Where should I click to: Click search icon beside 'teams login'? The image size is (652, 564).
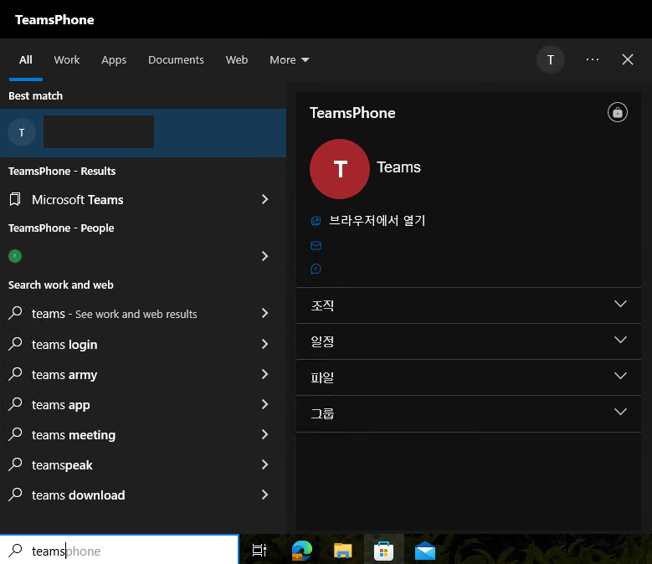coord(15,344)
